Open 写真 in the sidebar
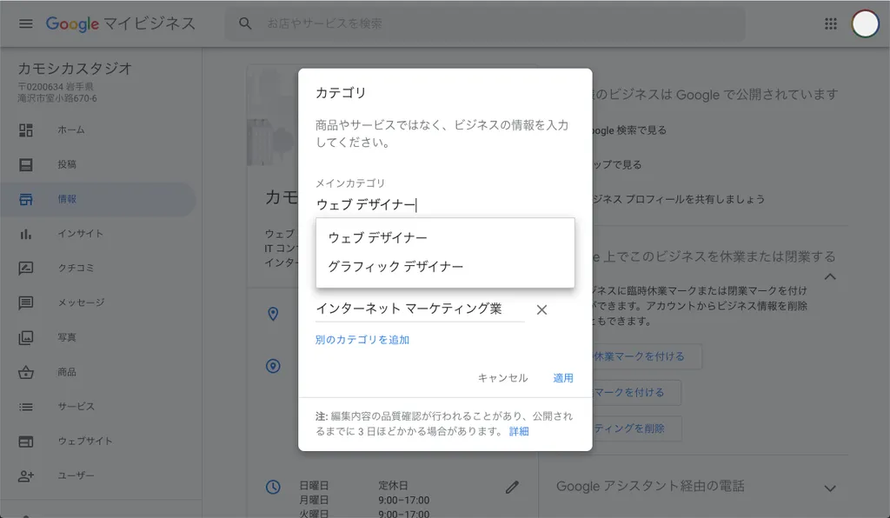890x518 pixels. (x=67, y=337)
